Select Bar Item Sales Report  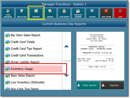point(33,35)
